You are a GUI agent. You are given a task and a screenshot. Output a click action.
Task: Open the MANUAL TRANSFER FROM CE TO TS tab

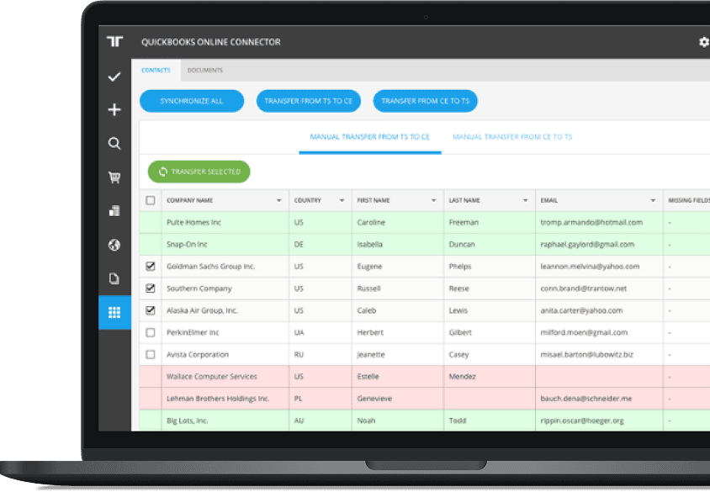(x=511, y=135)
